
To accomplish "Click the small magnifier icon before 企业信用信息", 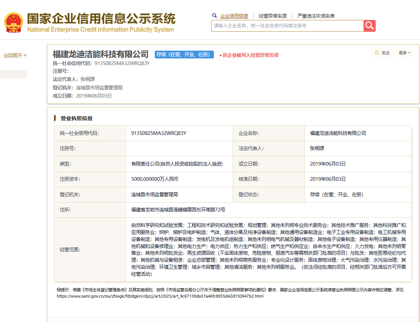I will click(x=214, y=16).
